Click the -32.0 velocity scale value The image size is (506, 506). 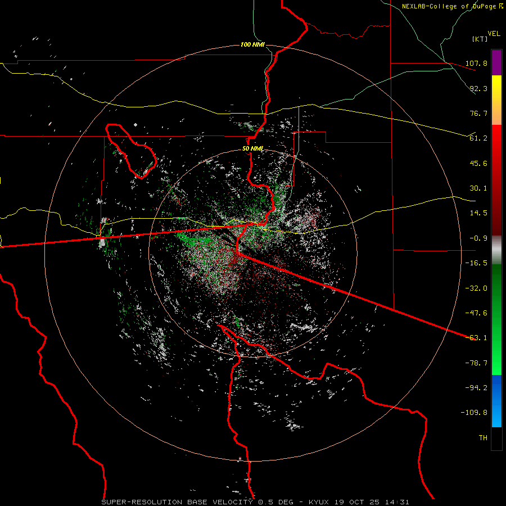(476, 288)
